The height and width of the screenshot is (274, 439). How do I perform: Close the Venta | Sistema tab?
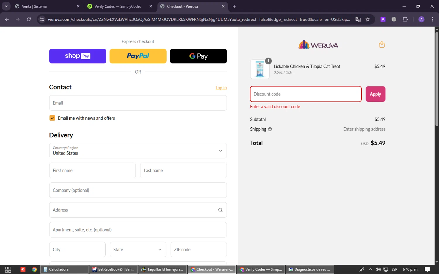[78, 6]
